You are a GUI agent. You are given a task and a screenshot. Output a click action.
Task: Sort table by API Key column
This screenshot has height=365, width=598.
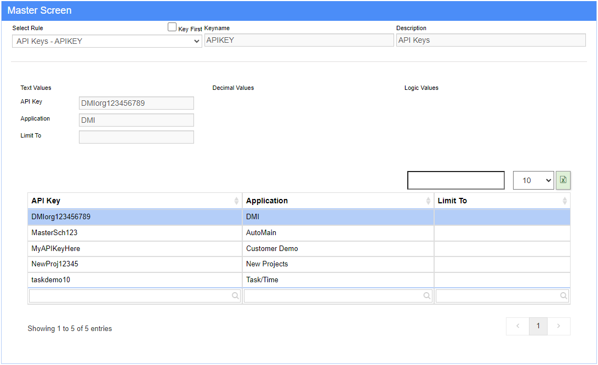pos(134,201)
